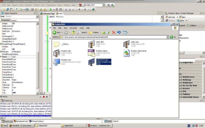Image resolution: width=205 pixels, height=128 pixels.
Task: Switch to UltraEdit taskbar item
Action: (x=21, y=126)
